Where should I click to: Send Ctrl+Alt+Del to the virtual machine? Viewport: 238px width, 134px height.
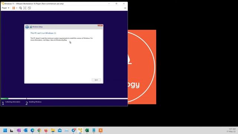tap(20, 8)
